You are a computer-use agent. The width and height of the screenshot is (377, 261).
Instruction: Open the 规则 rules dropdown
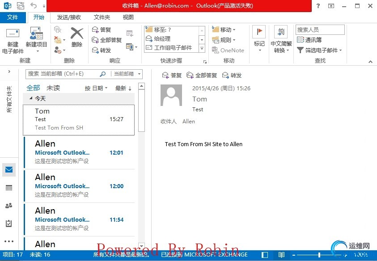(226, 41)
